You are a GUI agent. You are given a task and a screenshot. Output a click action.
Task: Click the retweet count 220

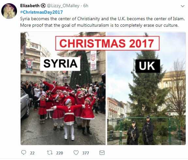[x=59, y=153]
